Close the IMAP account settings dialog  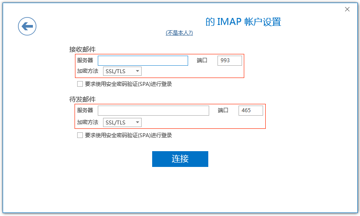point(347,9)
